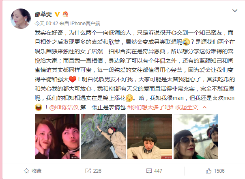Viewport: 245px width, 180px height.
Task: Open third photo of woman in beret
Action: coord(150,137)
